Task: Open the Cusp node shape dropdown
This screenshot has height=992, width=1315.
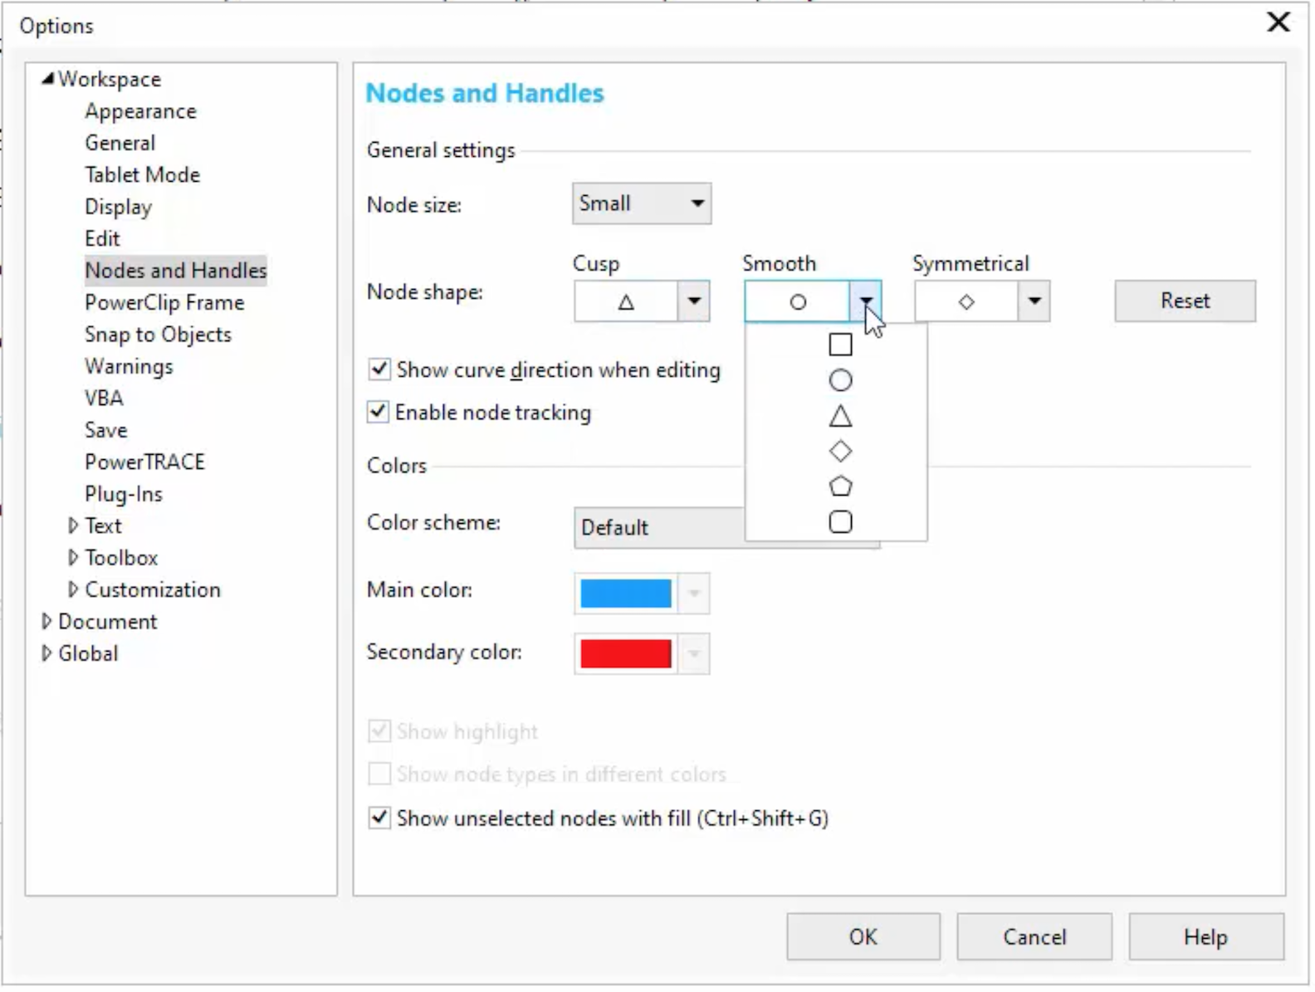Action: [x=694, y=301]
